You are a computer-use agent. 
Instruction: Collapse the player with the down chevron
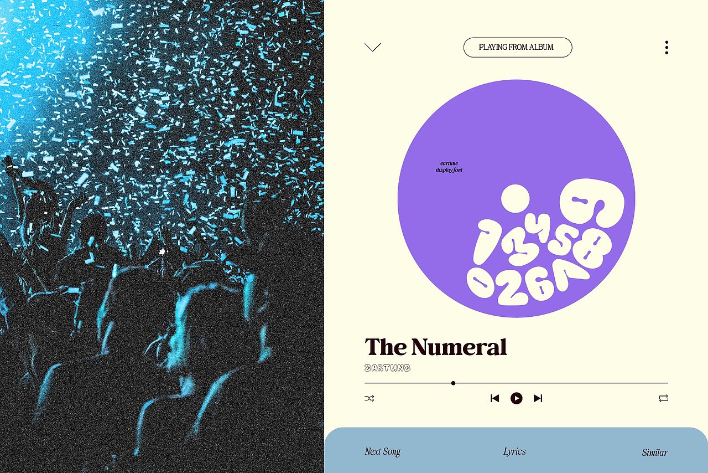click(373, 47)
